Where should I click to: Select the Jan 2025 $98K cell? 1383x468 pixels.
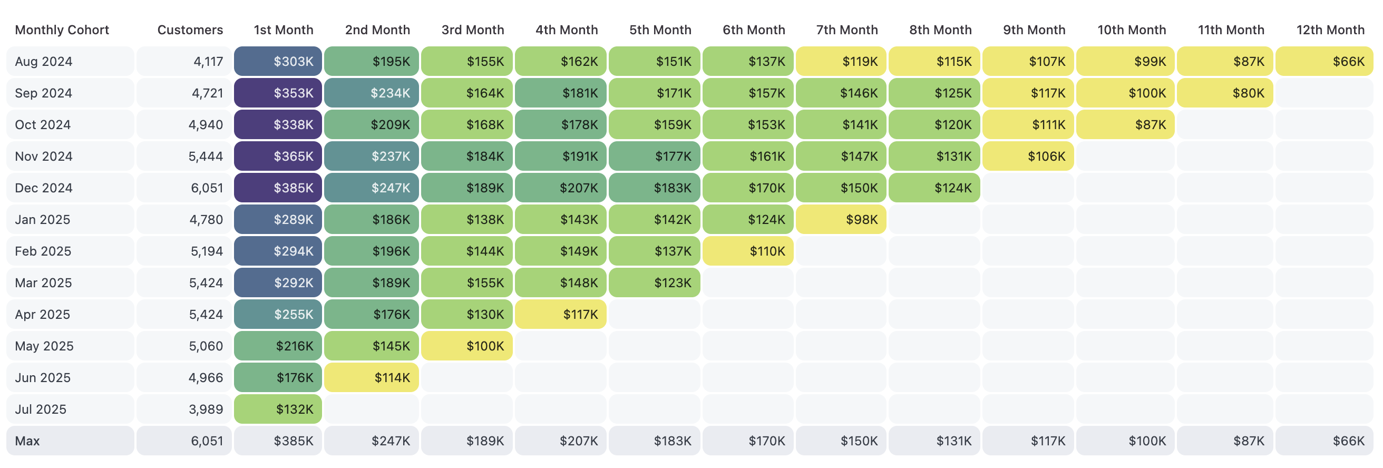click(x=841, y=220)
